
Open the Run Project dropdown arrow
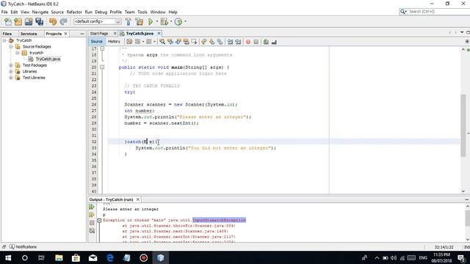156,21
